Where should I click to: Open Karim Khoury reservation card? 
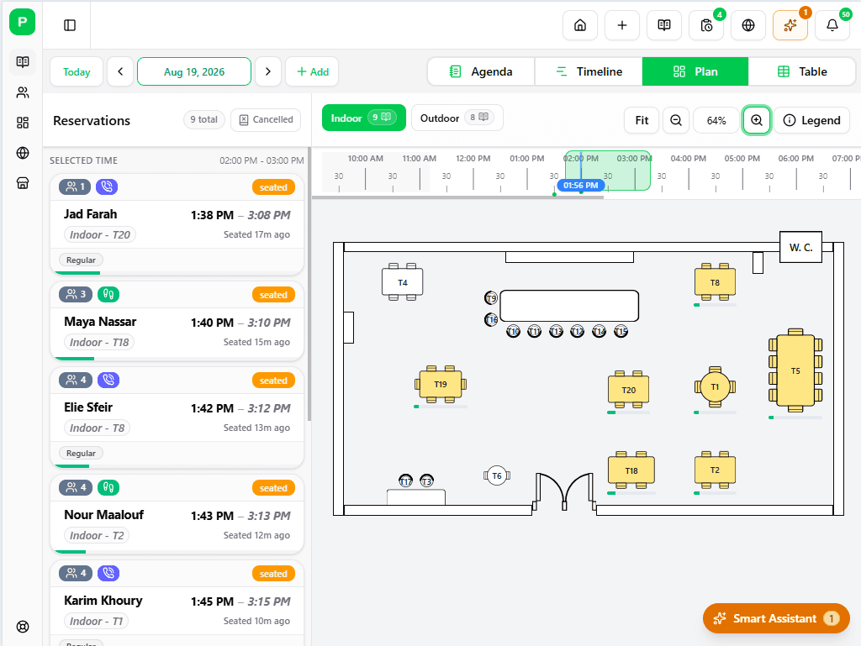tap(177, 603)
